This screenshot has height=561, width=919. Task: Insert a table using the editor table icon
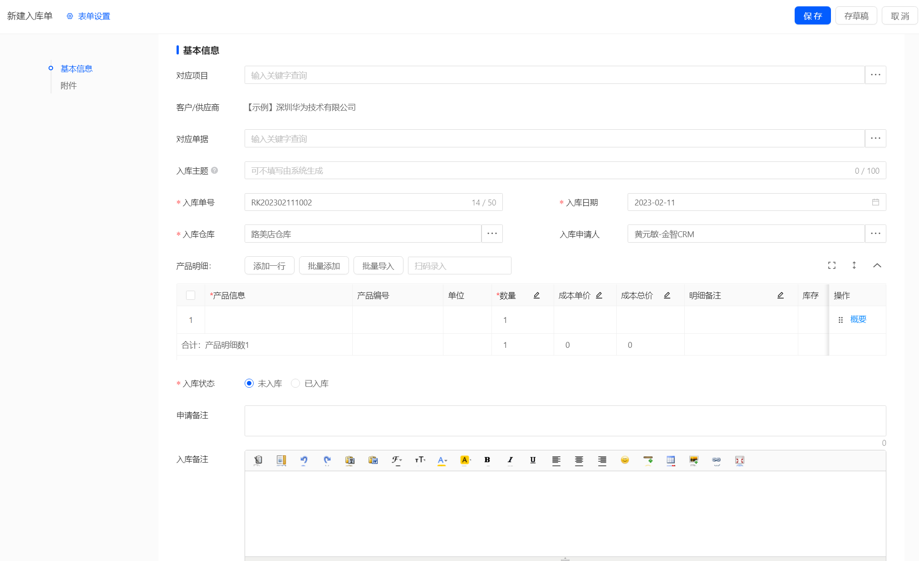[x=671, y=460]
